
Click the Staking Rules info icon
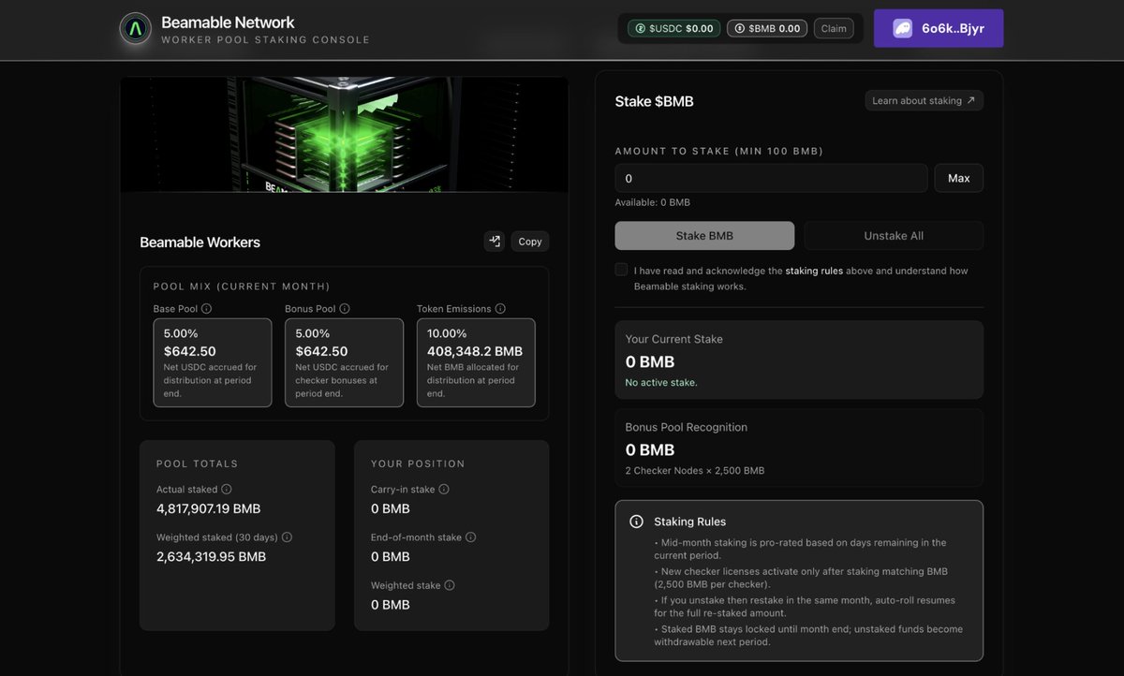pyautogui.click(x=636, y=522)
